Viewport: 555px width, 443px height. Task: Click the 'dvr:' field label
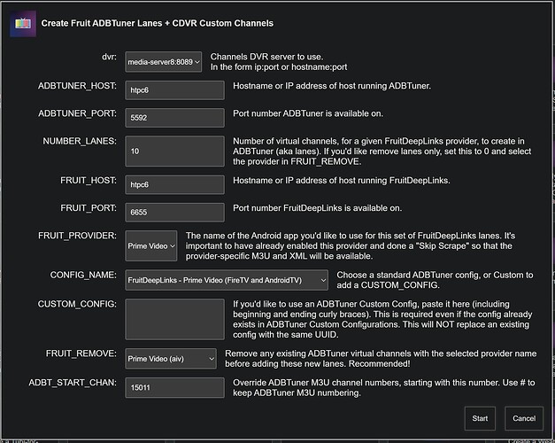(109, 57)
